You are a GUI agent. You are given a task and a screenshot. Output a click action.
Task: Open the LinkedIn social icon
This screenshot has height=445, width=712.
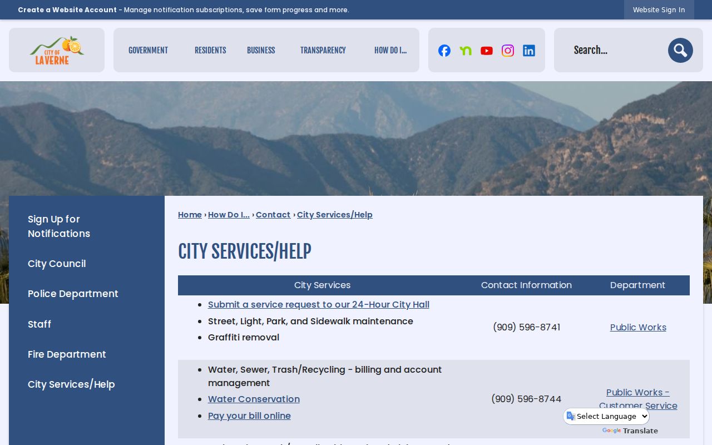[x=529, y=51]
